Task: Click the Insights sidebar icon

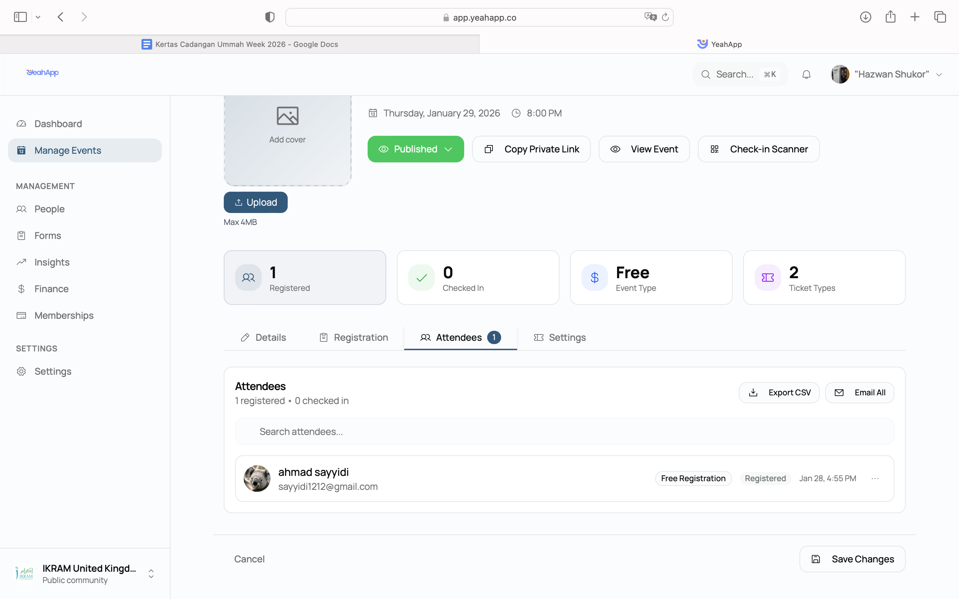Action: click(21, 262)
